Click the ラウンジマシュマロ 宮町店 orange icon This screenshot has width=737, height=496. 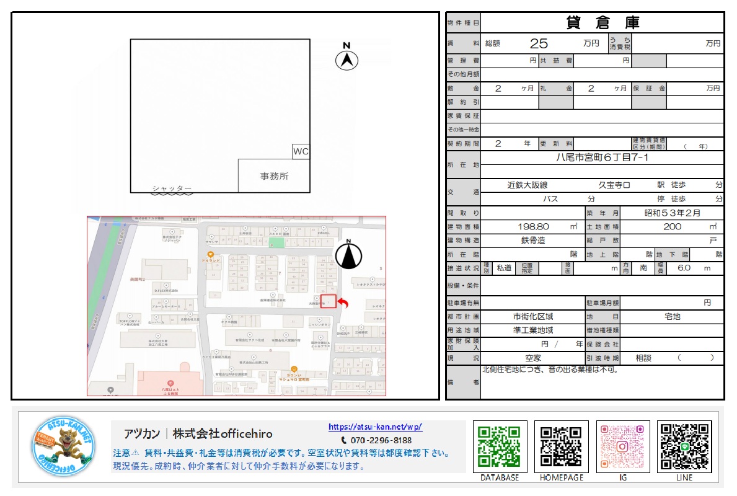coord(294,368)
